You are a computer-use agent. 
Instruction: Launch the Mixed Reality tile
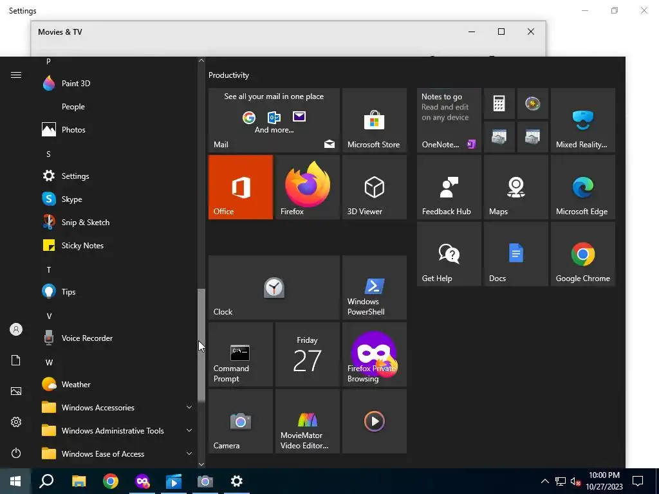(583, 120)
